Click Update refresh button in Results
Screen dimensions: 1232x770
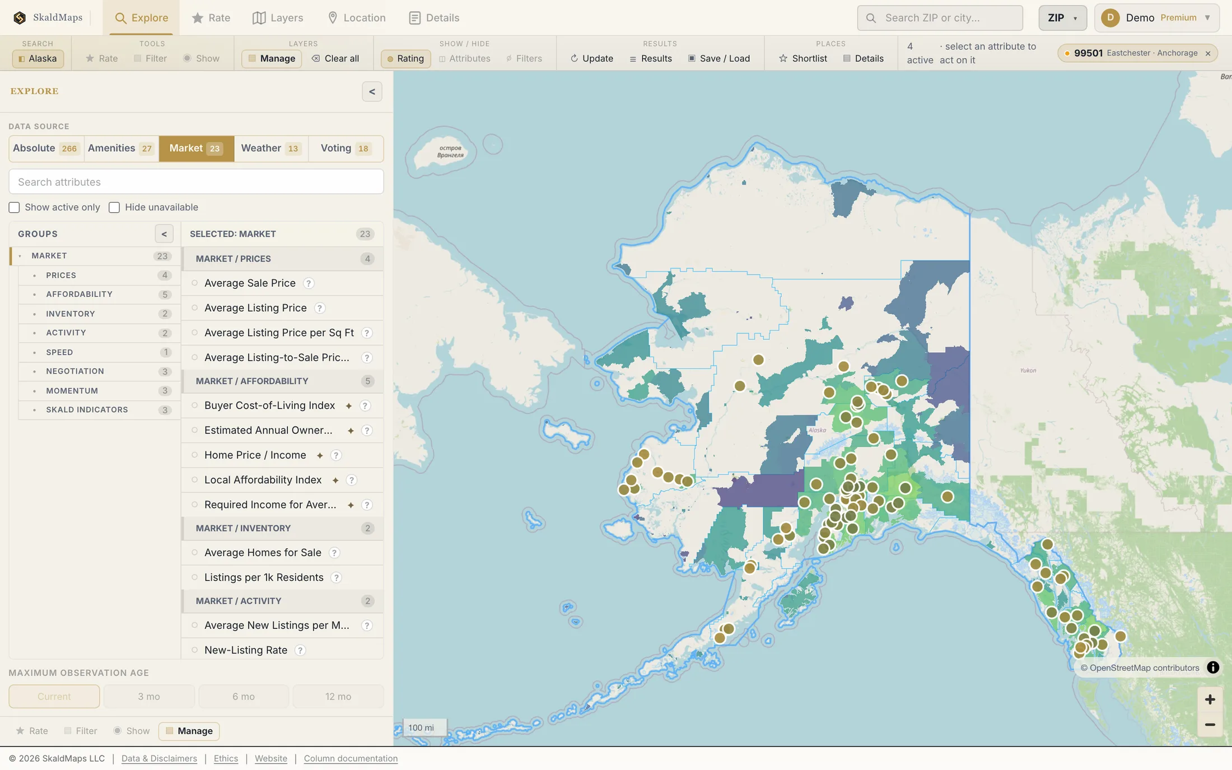point(592,58)
